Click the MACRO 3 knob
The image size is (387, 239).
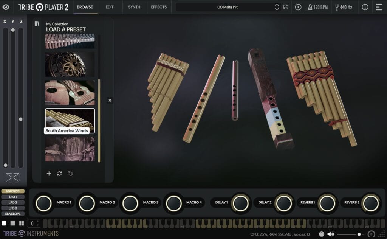(x=130, y=203)
